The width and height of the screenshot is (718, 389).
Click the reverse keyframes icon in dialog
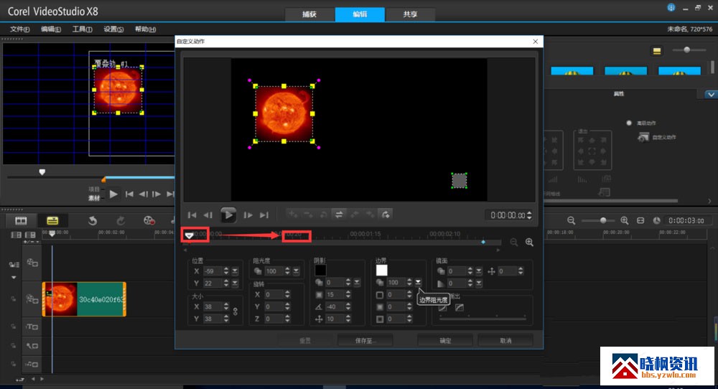point(338,214)
